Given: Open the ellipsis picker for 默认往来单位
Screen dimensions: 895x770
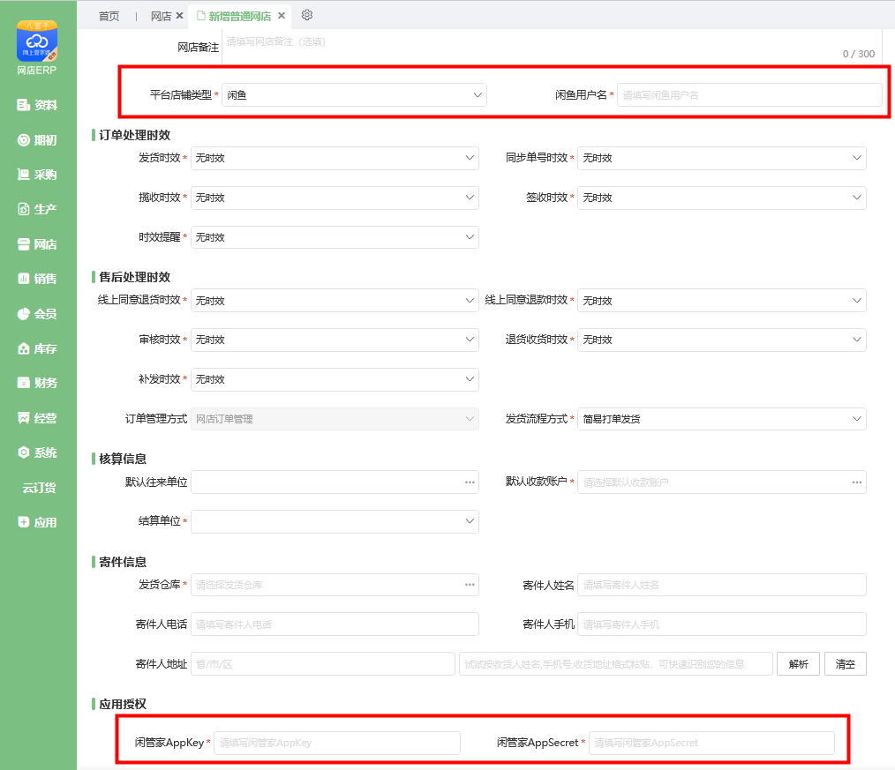Looking at the screenshot, I should [x=470, y=482].
